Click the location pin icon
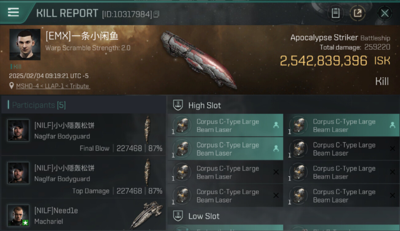This screenshot has width=400, height=231. point(11,86)
